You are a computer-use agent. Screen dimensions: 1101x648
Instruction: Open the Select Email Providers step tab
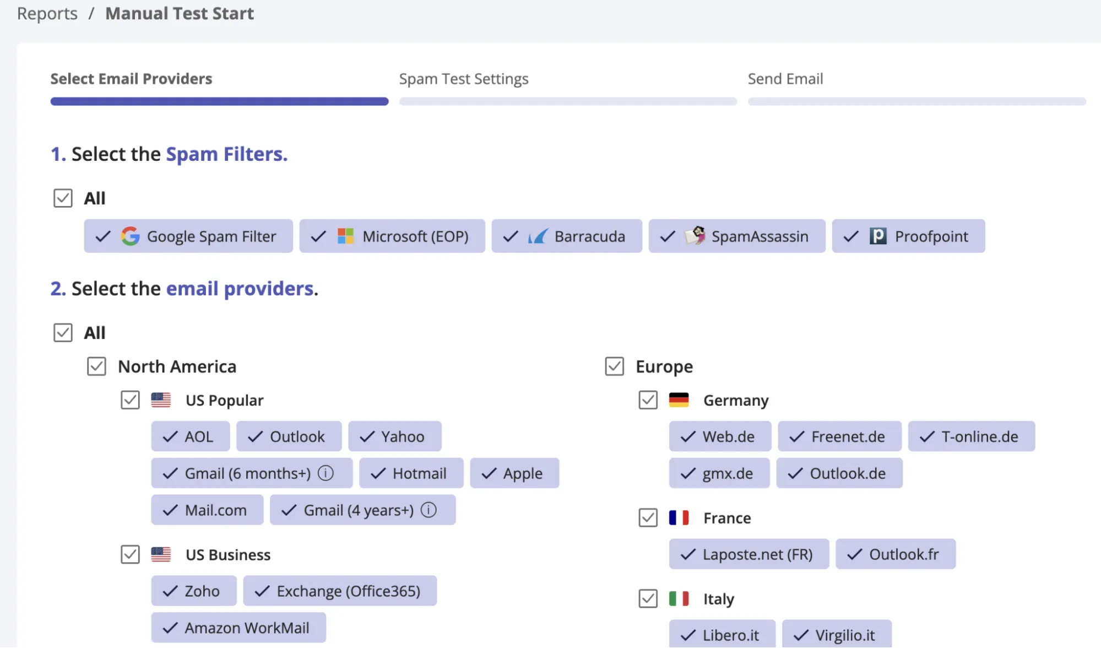coord(131,79)
